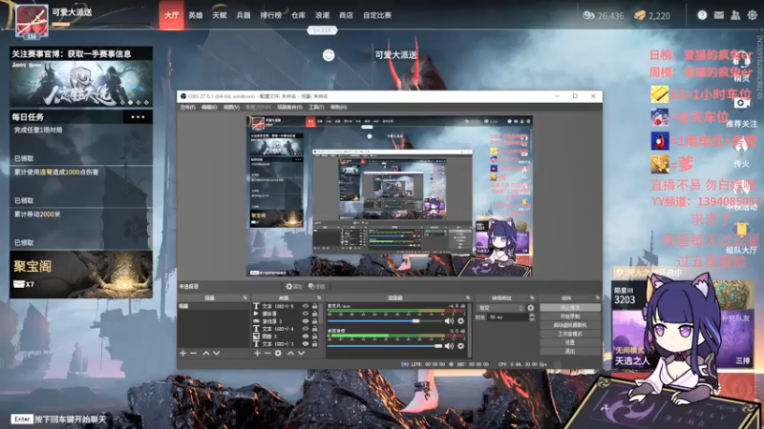Open desktop audio channel gear settings

[x=460, y=346]
